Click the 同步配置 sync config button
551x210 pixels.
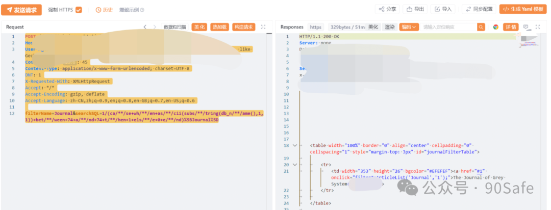click(478, 9)
